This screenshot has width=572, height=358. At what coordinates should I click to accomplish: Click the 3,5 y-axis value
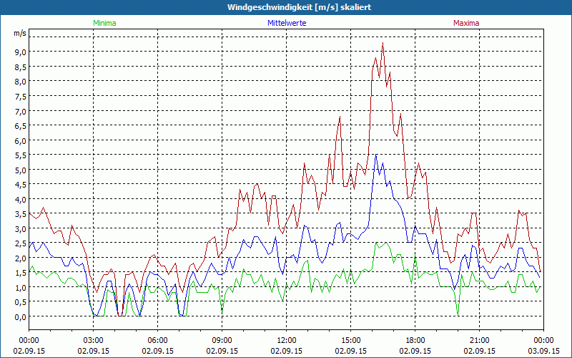pos(21,214)
